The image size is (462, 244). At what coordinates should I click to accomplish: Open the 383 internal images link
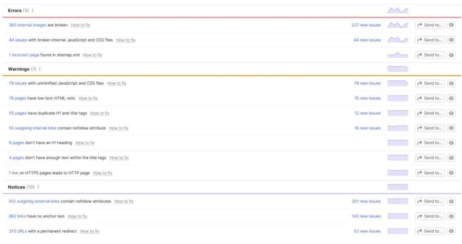[28, 25]
